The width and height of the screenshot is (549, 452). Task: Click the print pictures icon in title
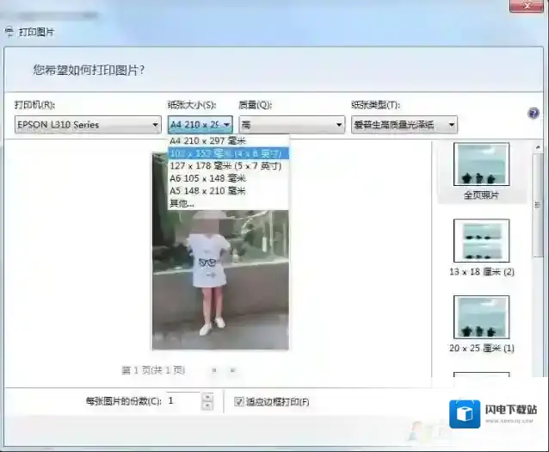tap(9, 32)
